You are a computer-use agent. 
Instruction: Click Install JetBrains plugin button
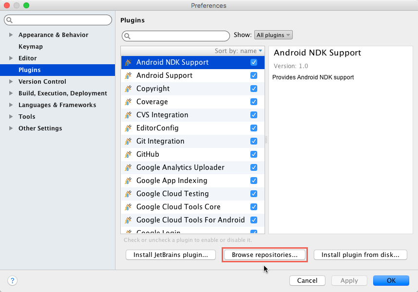[171, 255]
